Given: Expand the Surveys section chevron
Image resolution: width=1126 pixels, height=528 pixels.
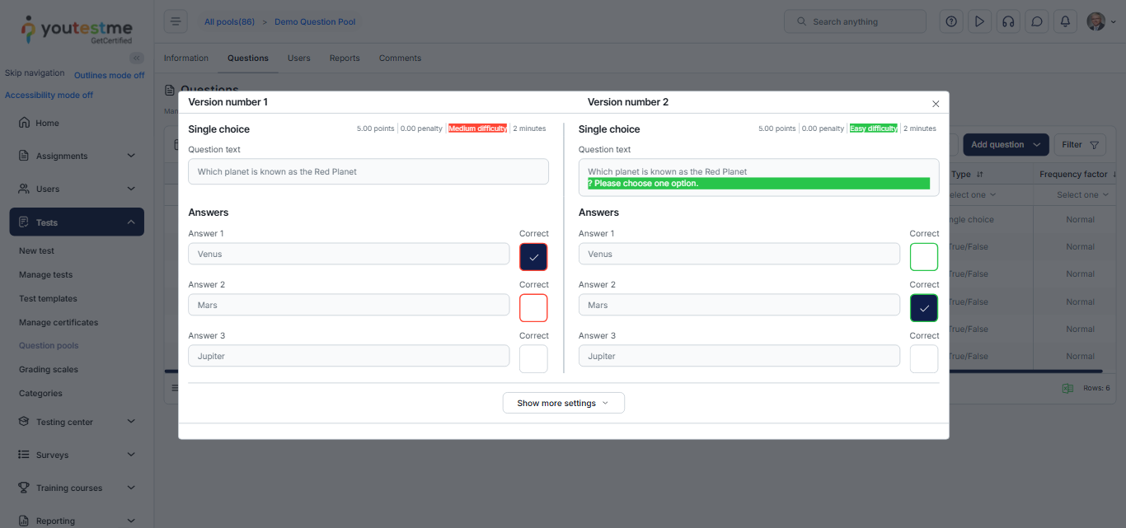Looking at the screenshot, I should (x=131, y=455).
